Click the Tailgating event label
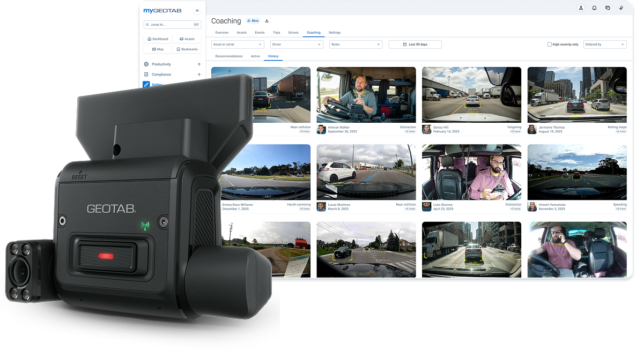The image size is (636, 358). [x=514, y=128]
